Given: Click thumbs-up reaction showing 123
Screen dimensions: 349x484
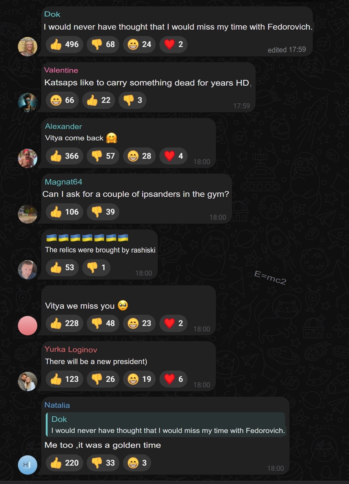Looking at the screenshot, I should coord(64,379).
